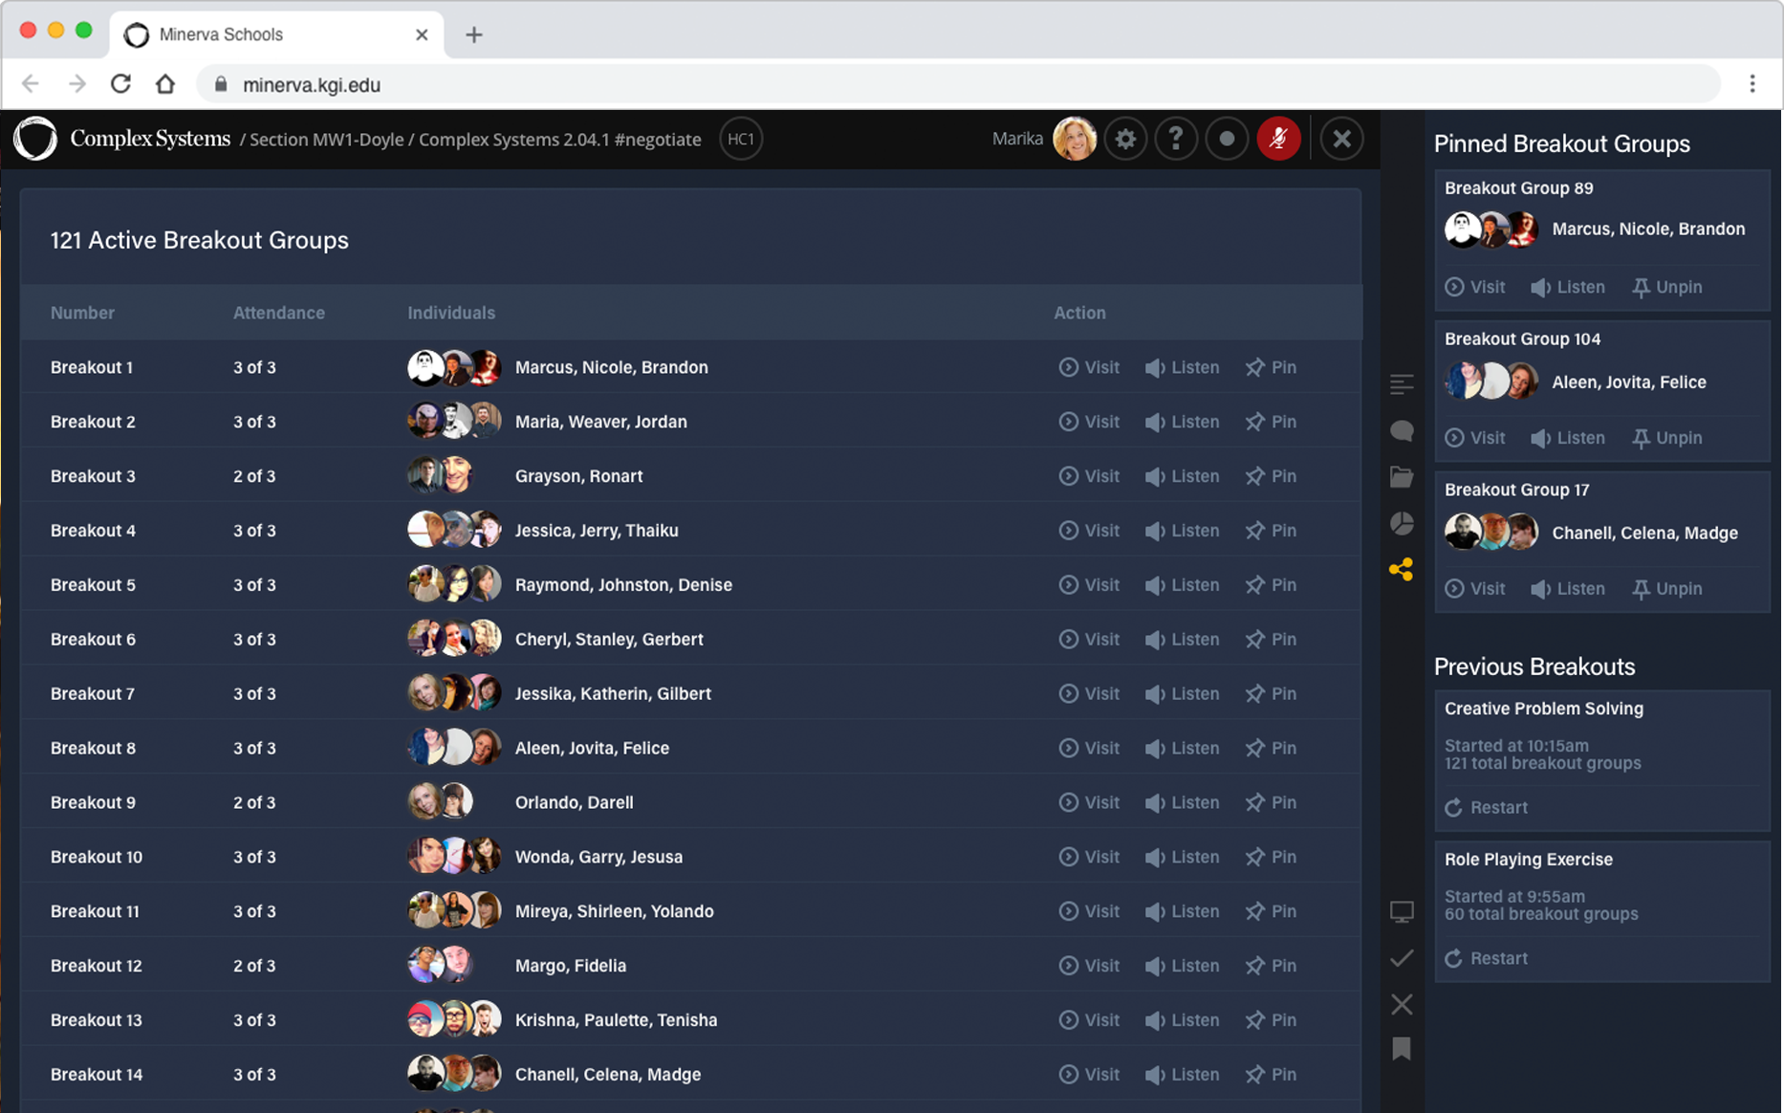Viewport: 1784px width, 1113px height.
Task: Click Marika's profile avatar
Action: tap(1074, 140)
